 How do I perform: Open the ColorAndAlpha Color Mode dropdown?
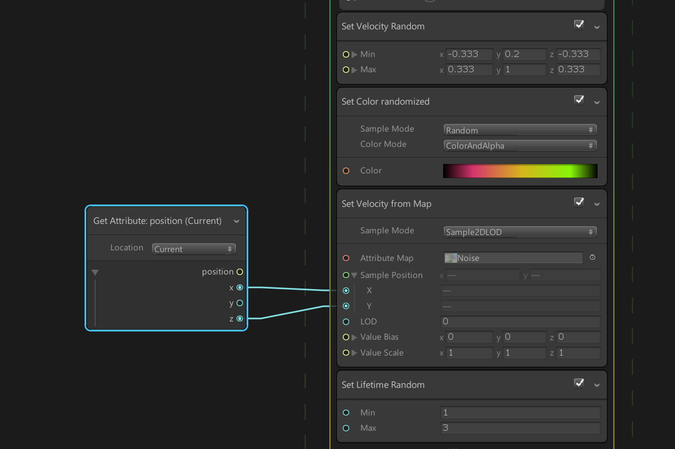[519, 145]
